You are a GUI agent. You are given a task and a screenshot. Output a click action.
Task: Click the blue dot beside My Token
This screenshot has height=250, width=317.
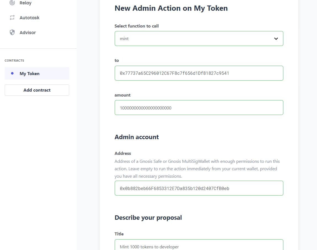tap(12, 73)
